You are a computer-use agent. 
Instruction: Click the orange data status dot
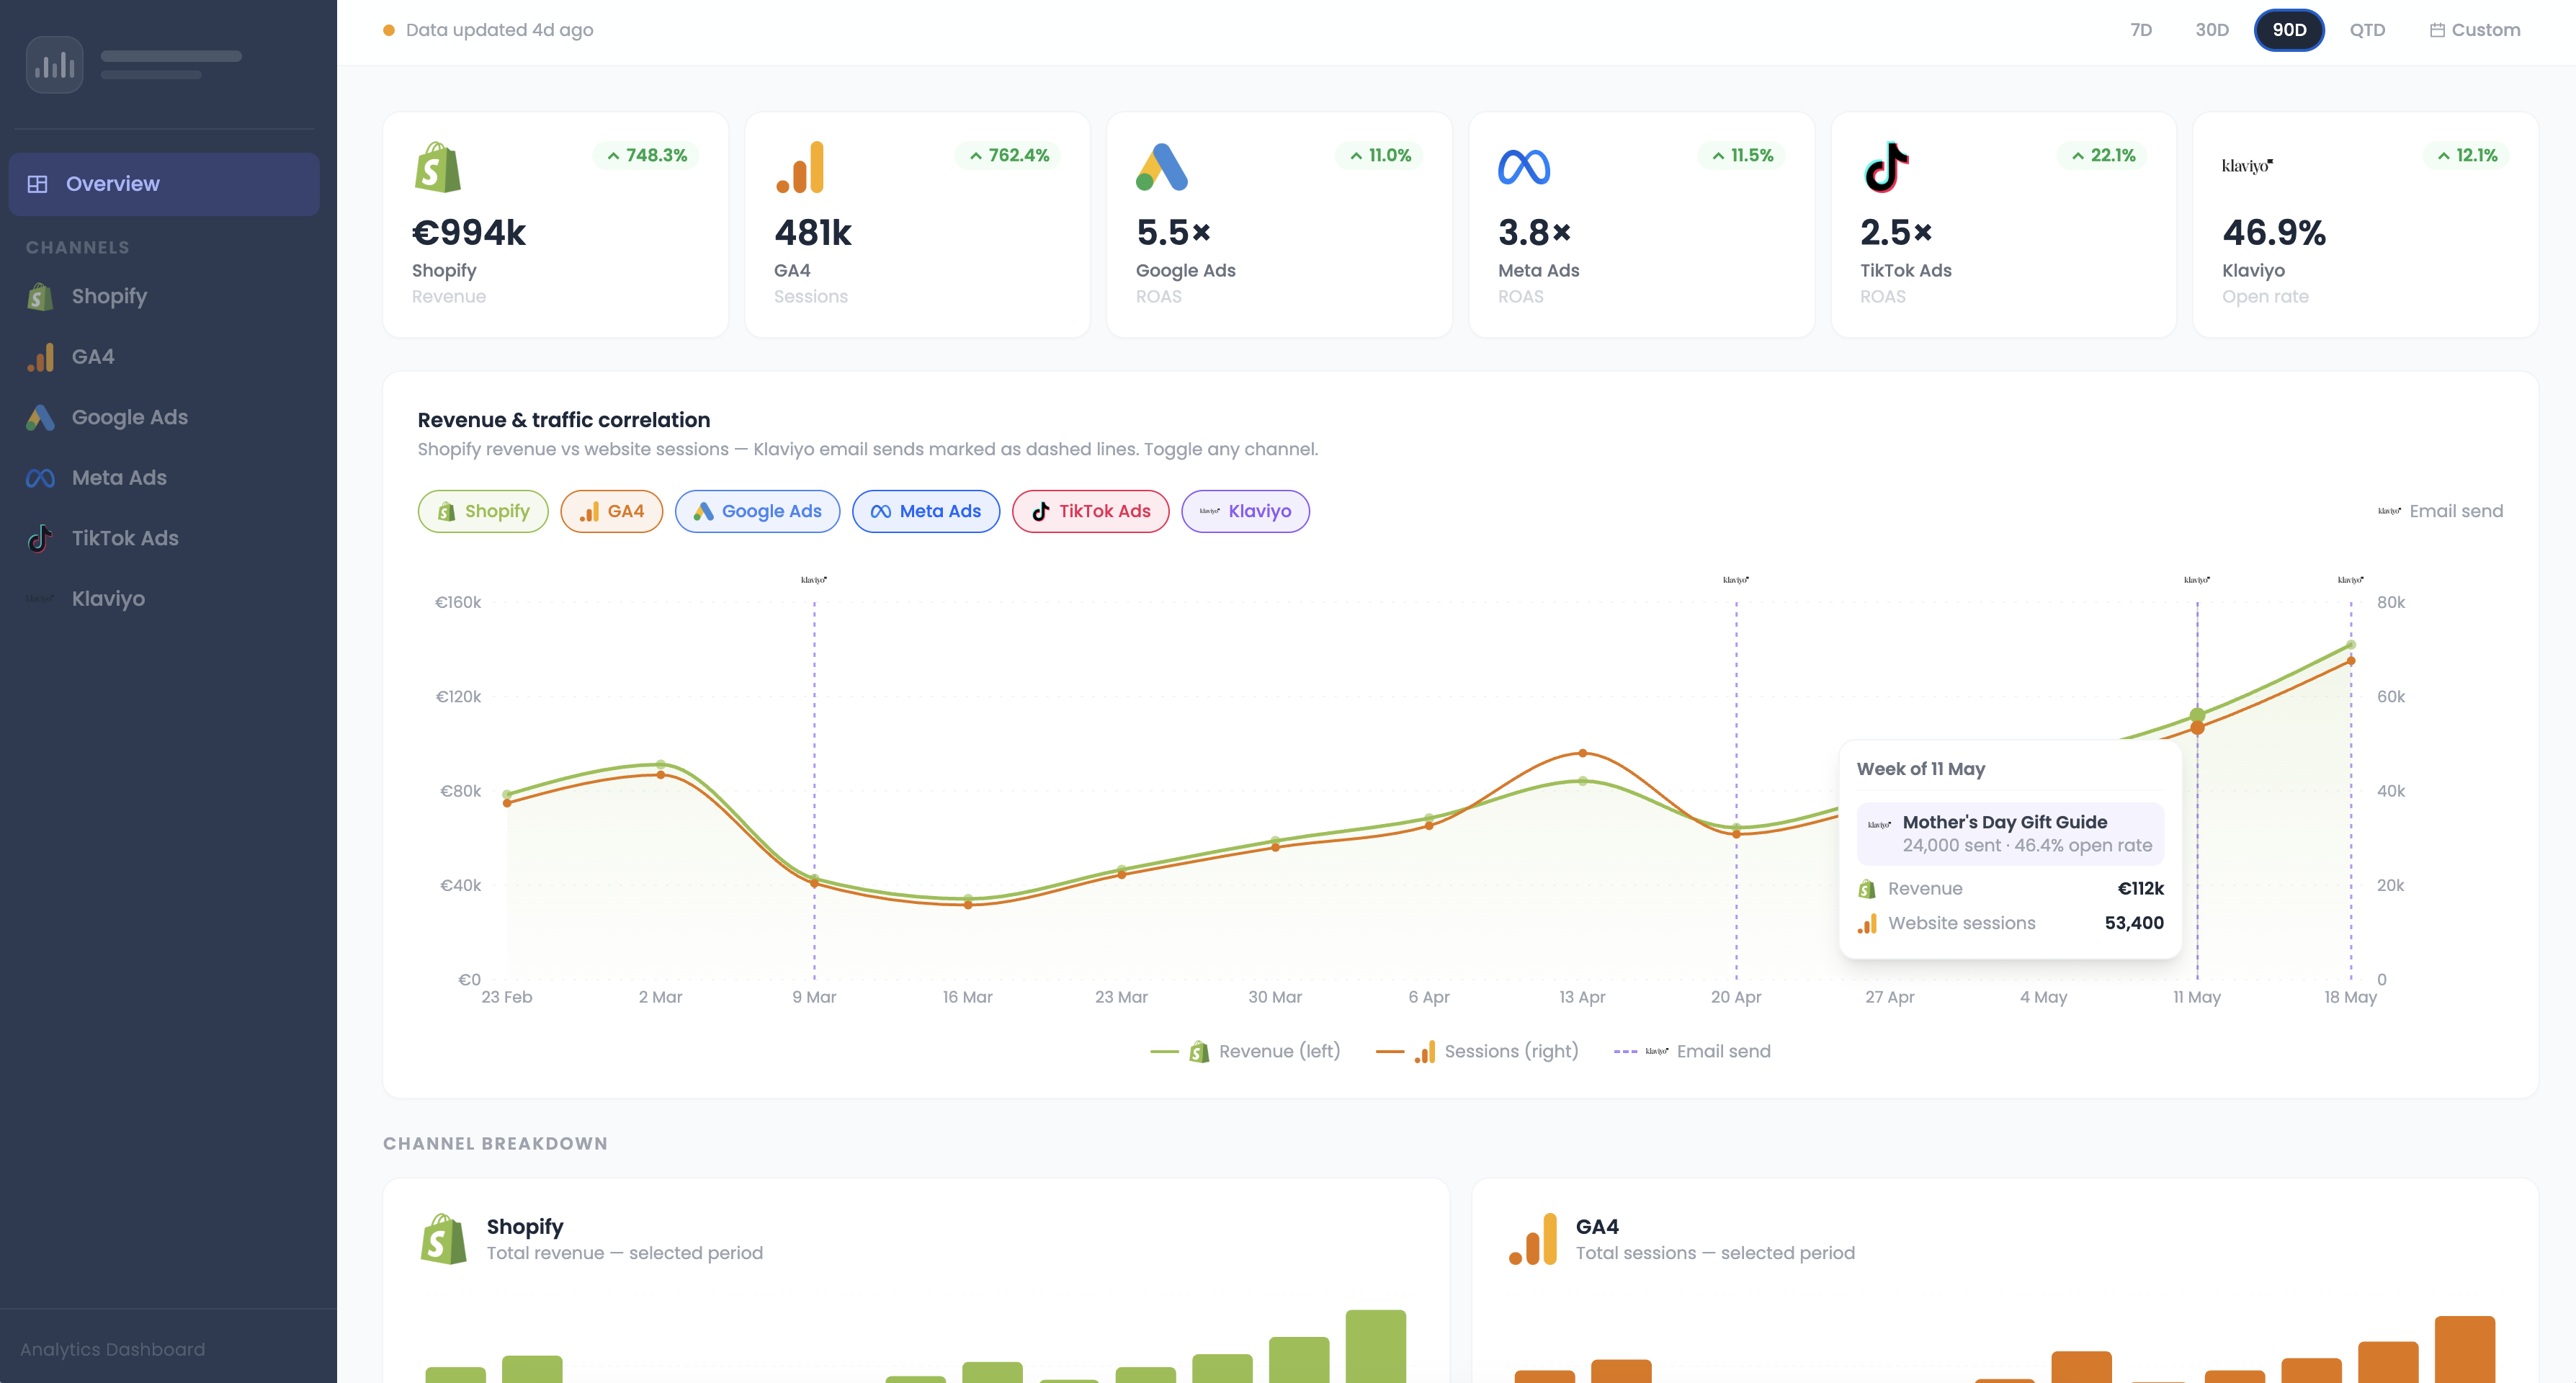coord(389,30)
